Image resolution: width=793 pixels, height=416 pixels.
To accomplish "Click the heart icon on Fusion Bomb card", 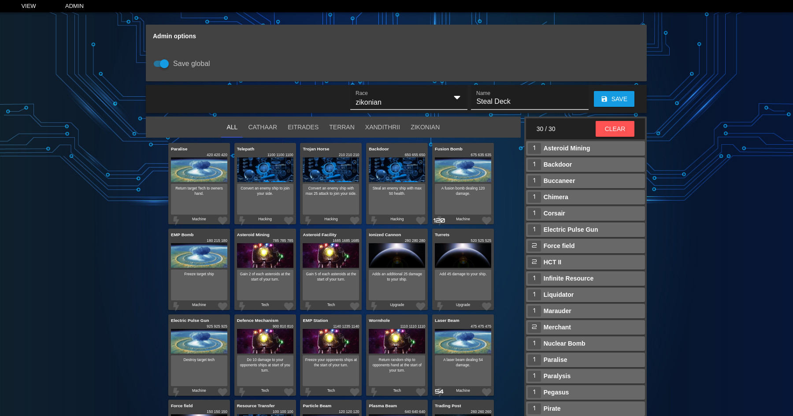I will [486, 220].
